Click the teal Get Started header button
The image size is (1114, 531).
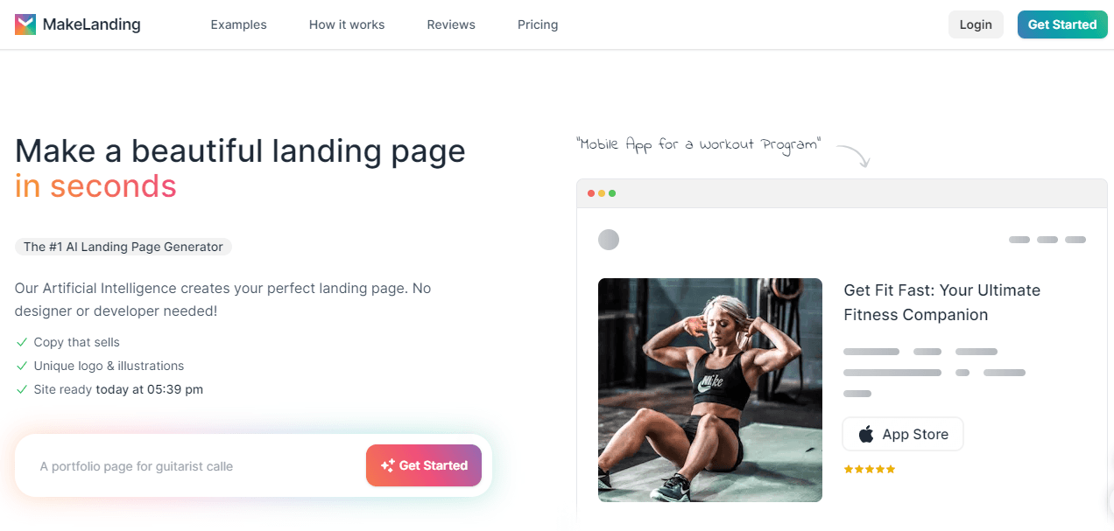click(1062, 24)
